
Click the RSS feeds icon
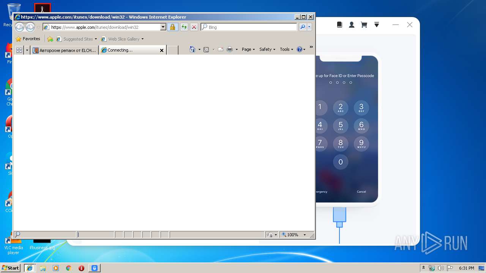pos(206,49)
